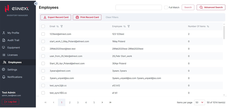This screenshot has width=229, height=108.
Task: Collapse the sidebar with the arrow button
Action: (36, 4)
